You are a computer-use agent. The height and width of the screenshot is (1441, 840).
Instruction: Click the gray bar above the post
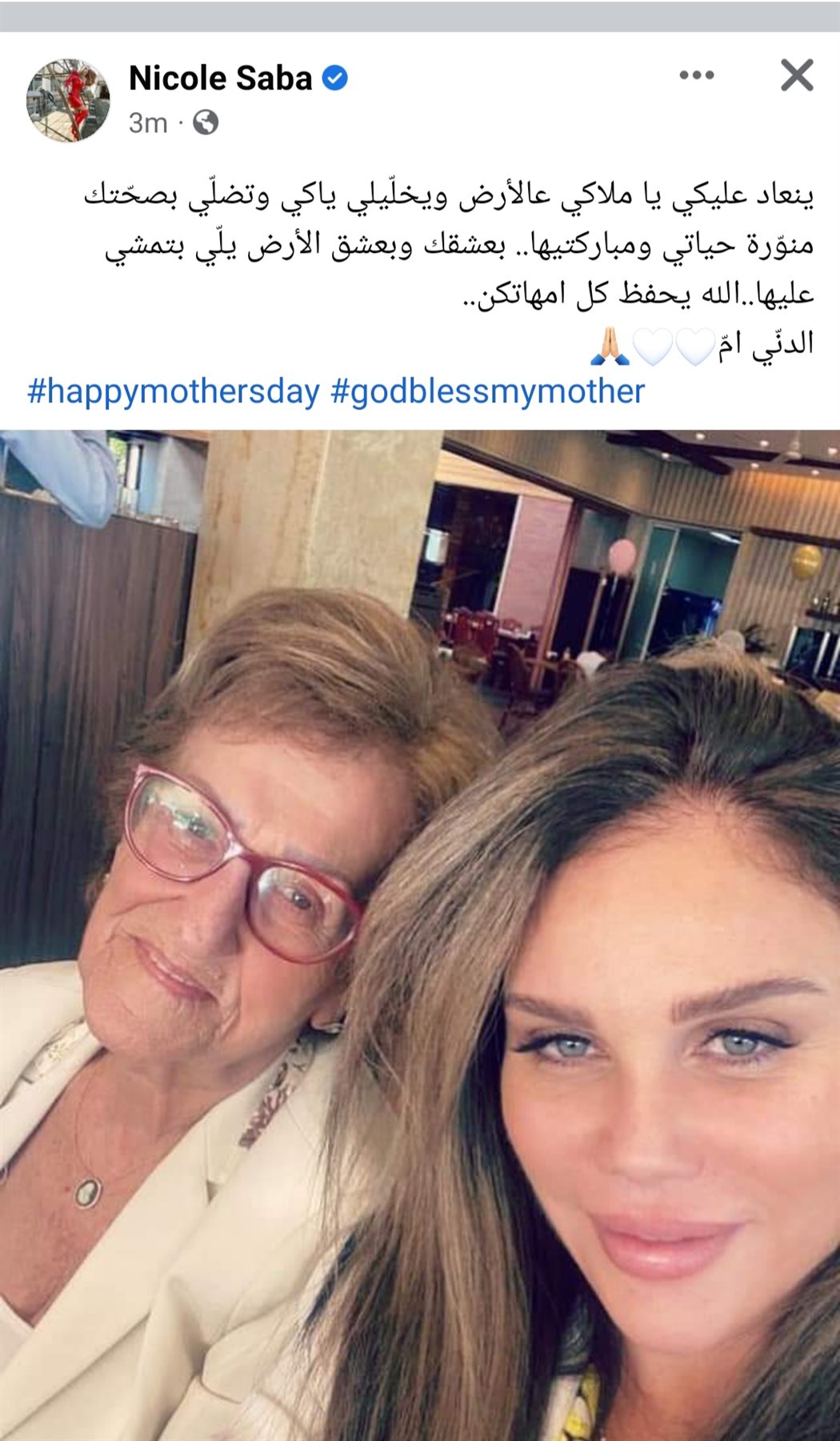pyautogui.click(x=420, y=16)
